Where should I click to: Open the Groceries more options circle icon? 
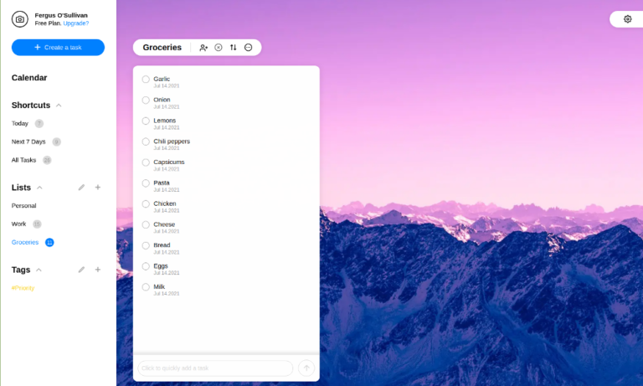(x=248, y=48)
